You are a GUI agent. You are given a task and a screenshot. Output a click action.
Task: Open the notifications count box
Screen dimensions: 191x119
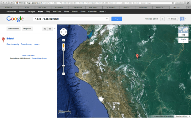tap(162, 19)
